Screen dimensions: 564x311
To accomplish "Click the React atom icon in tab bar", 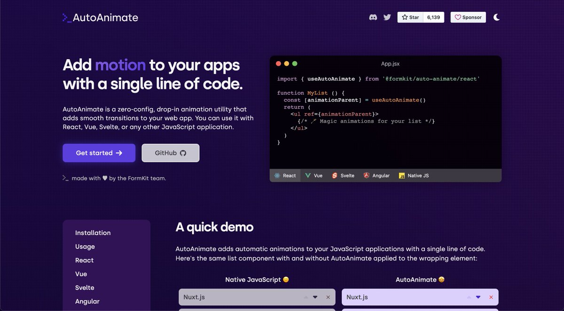I will pos(278,175).
